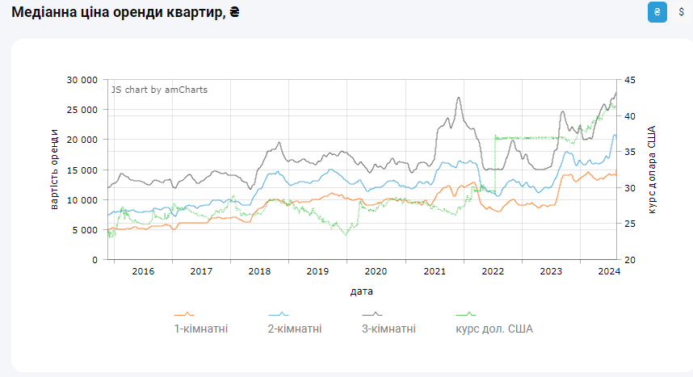Click the green курс дол. США legend marker
Viewport: 693px width, 377px height.
pos(466,314)
